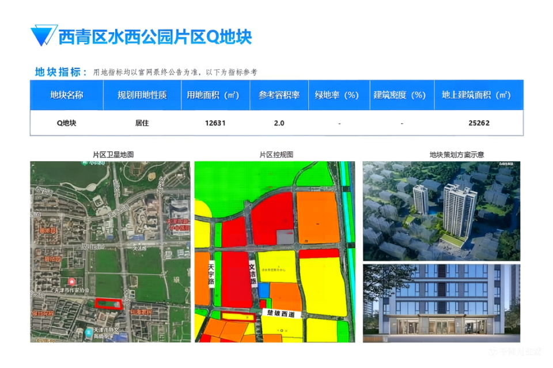Click the 绿地率 (%) column header

tap(339, 95)
